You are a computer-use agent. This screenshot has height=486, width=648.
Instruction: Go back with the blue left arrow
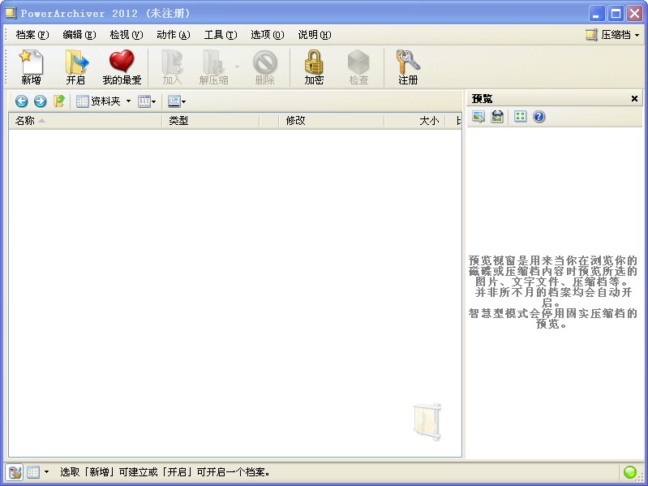[x=21, y=101]
